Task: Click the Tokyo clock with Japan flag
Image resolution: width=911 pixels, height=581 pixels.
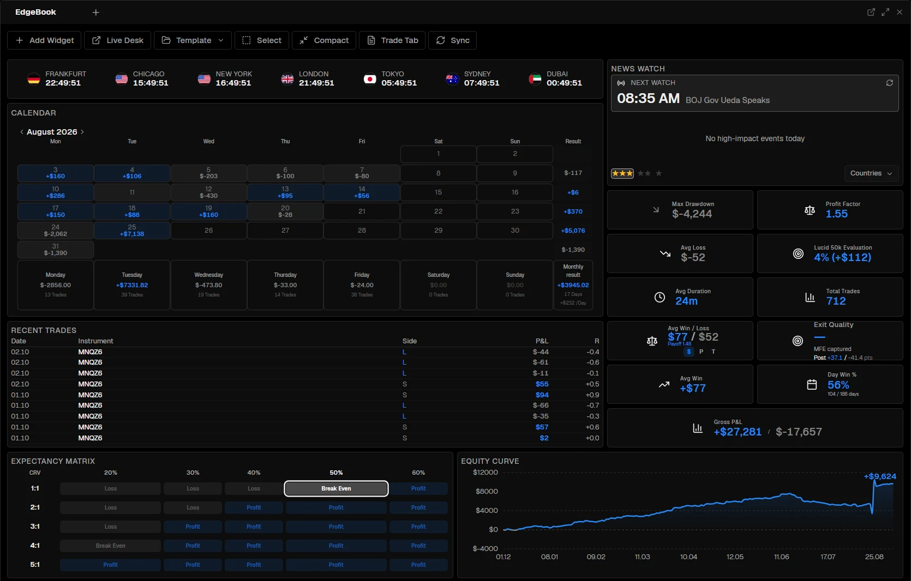Action: coord(390,78)
